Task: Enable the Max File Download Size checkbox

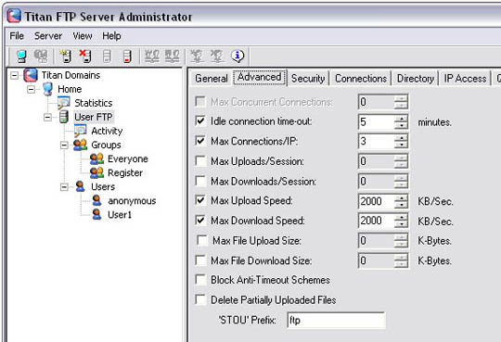Action: [200, 260]
